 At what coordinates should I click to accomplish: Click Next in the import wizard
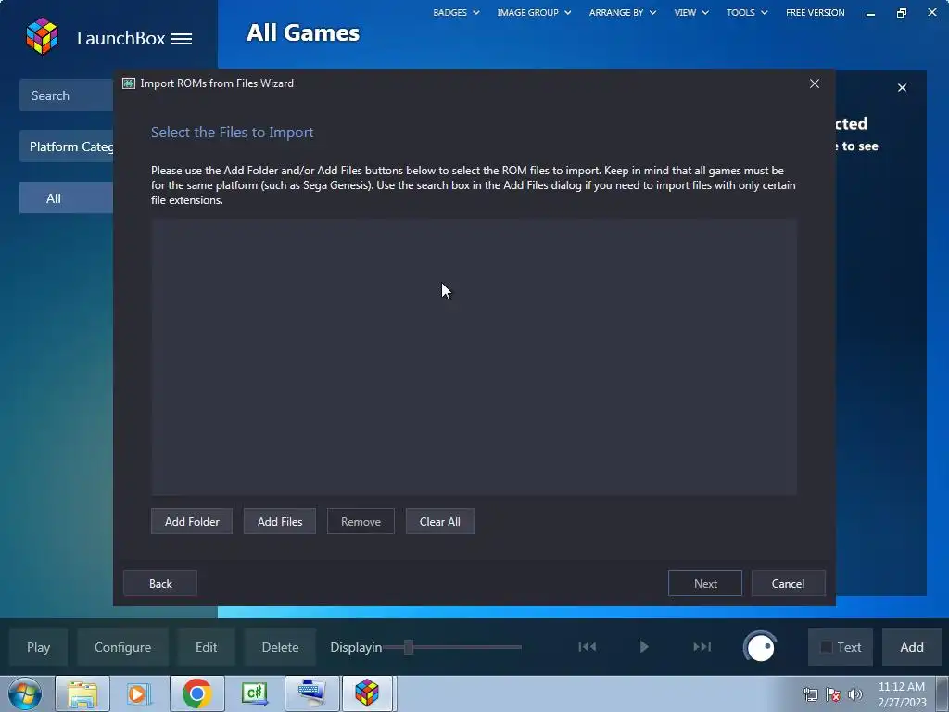pyautogui.click(x=705, y=584)
